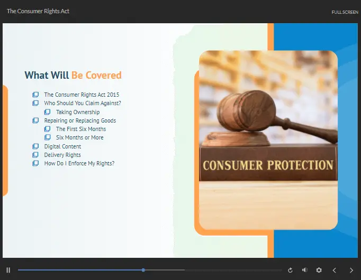Select 'Who Should You Claim Against?' topic
Viewport: 361px width, 280px height.
pyautogui.click(x=82, y=103)
